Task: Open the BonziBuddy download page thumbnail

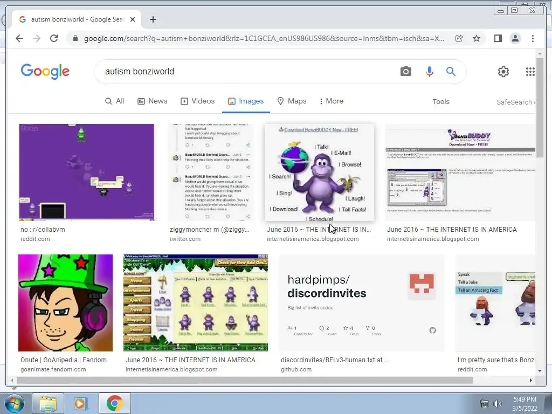Action: point(460,172)
